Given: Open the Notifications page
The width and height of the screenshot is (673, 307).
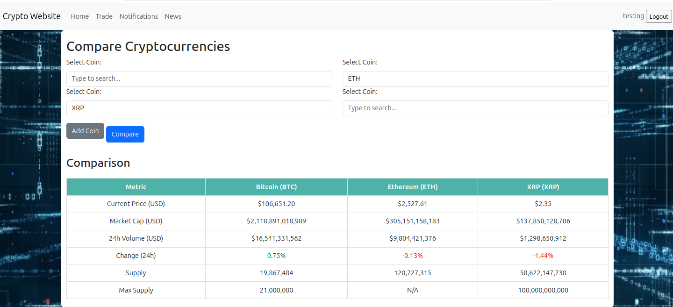Looking at the screenshot, I should click(x=139, y=16).
